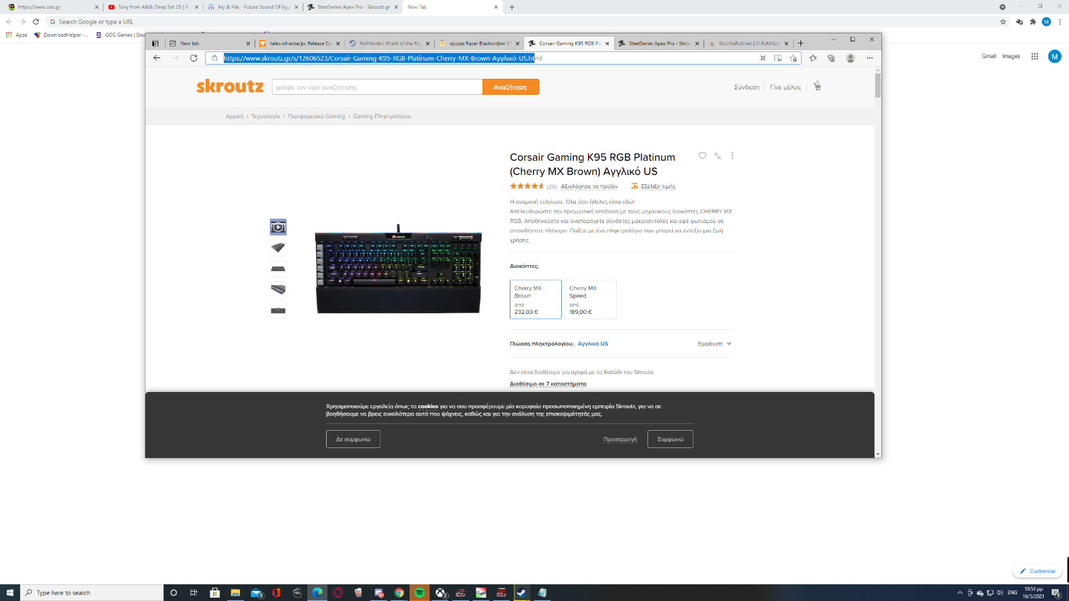Add this page to favorites star in Edge
This screenshot has height=601, width=1069.
pos(793,58)
